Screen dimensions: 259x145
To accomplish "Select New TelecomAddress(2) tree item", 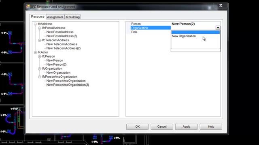I will point(64,48).
